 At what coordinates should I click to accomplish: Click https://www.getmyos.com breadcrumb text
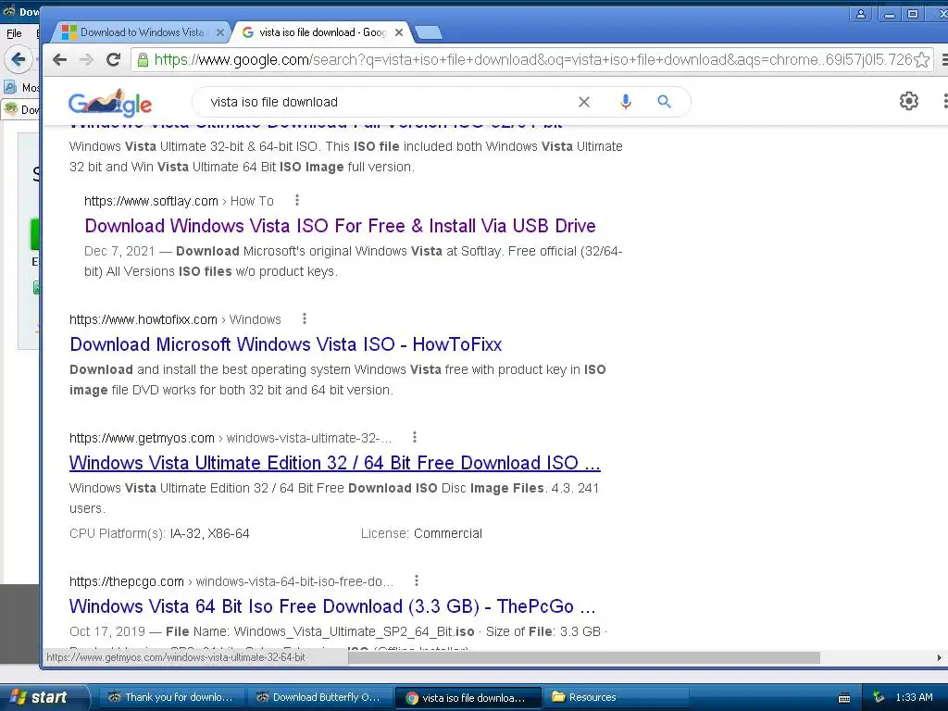point(142,438)
